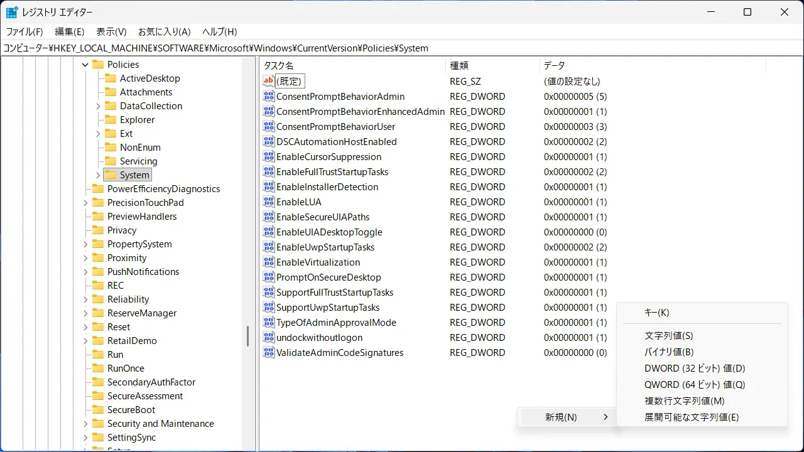The height and width of the screenshot is (452, 804).
Task: Click TypeOfAdminApprovalMode DWORD icon
Action: point(269,322)
